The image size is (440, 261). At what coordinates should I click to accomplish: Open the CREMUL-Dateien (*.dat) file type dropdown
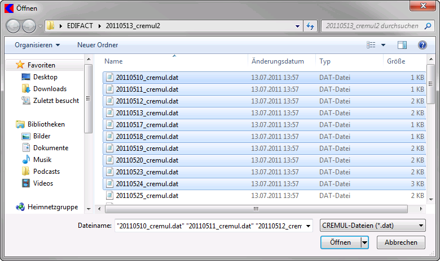pos(373,226)
